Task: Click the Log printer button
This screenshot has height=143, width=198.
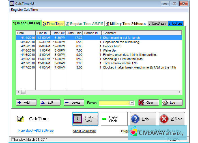Action: (172, 103)
